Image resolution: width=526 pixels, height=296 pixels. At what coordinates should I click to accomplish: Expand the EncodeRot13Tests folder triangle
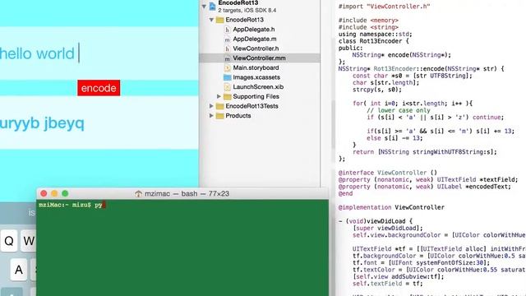[x=211, y=106]
